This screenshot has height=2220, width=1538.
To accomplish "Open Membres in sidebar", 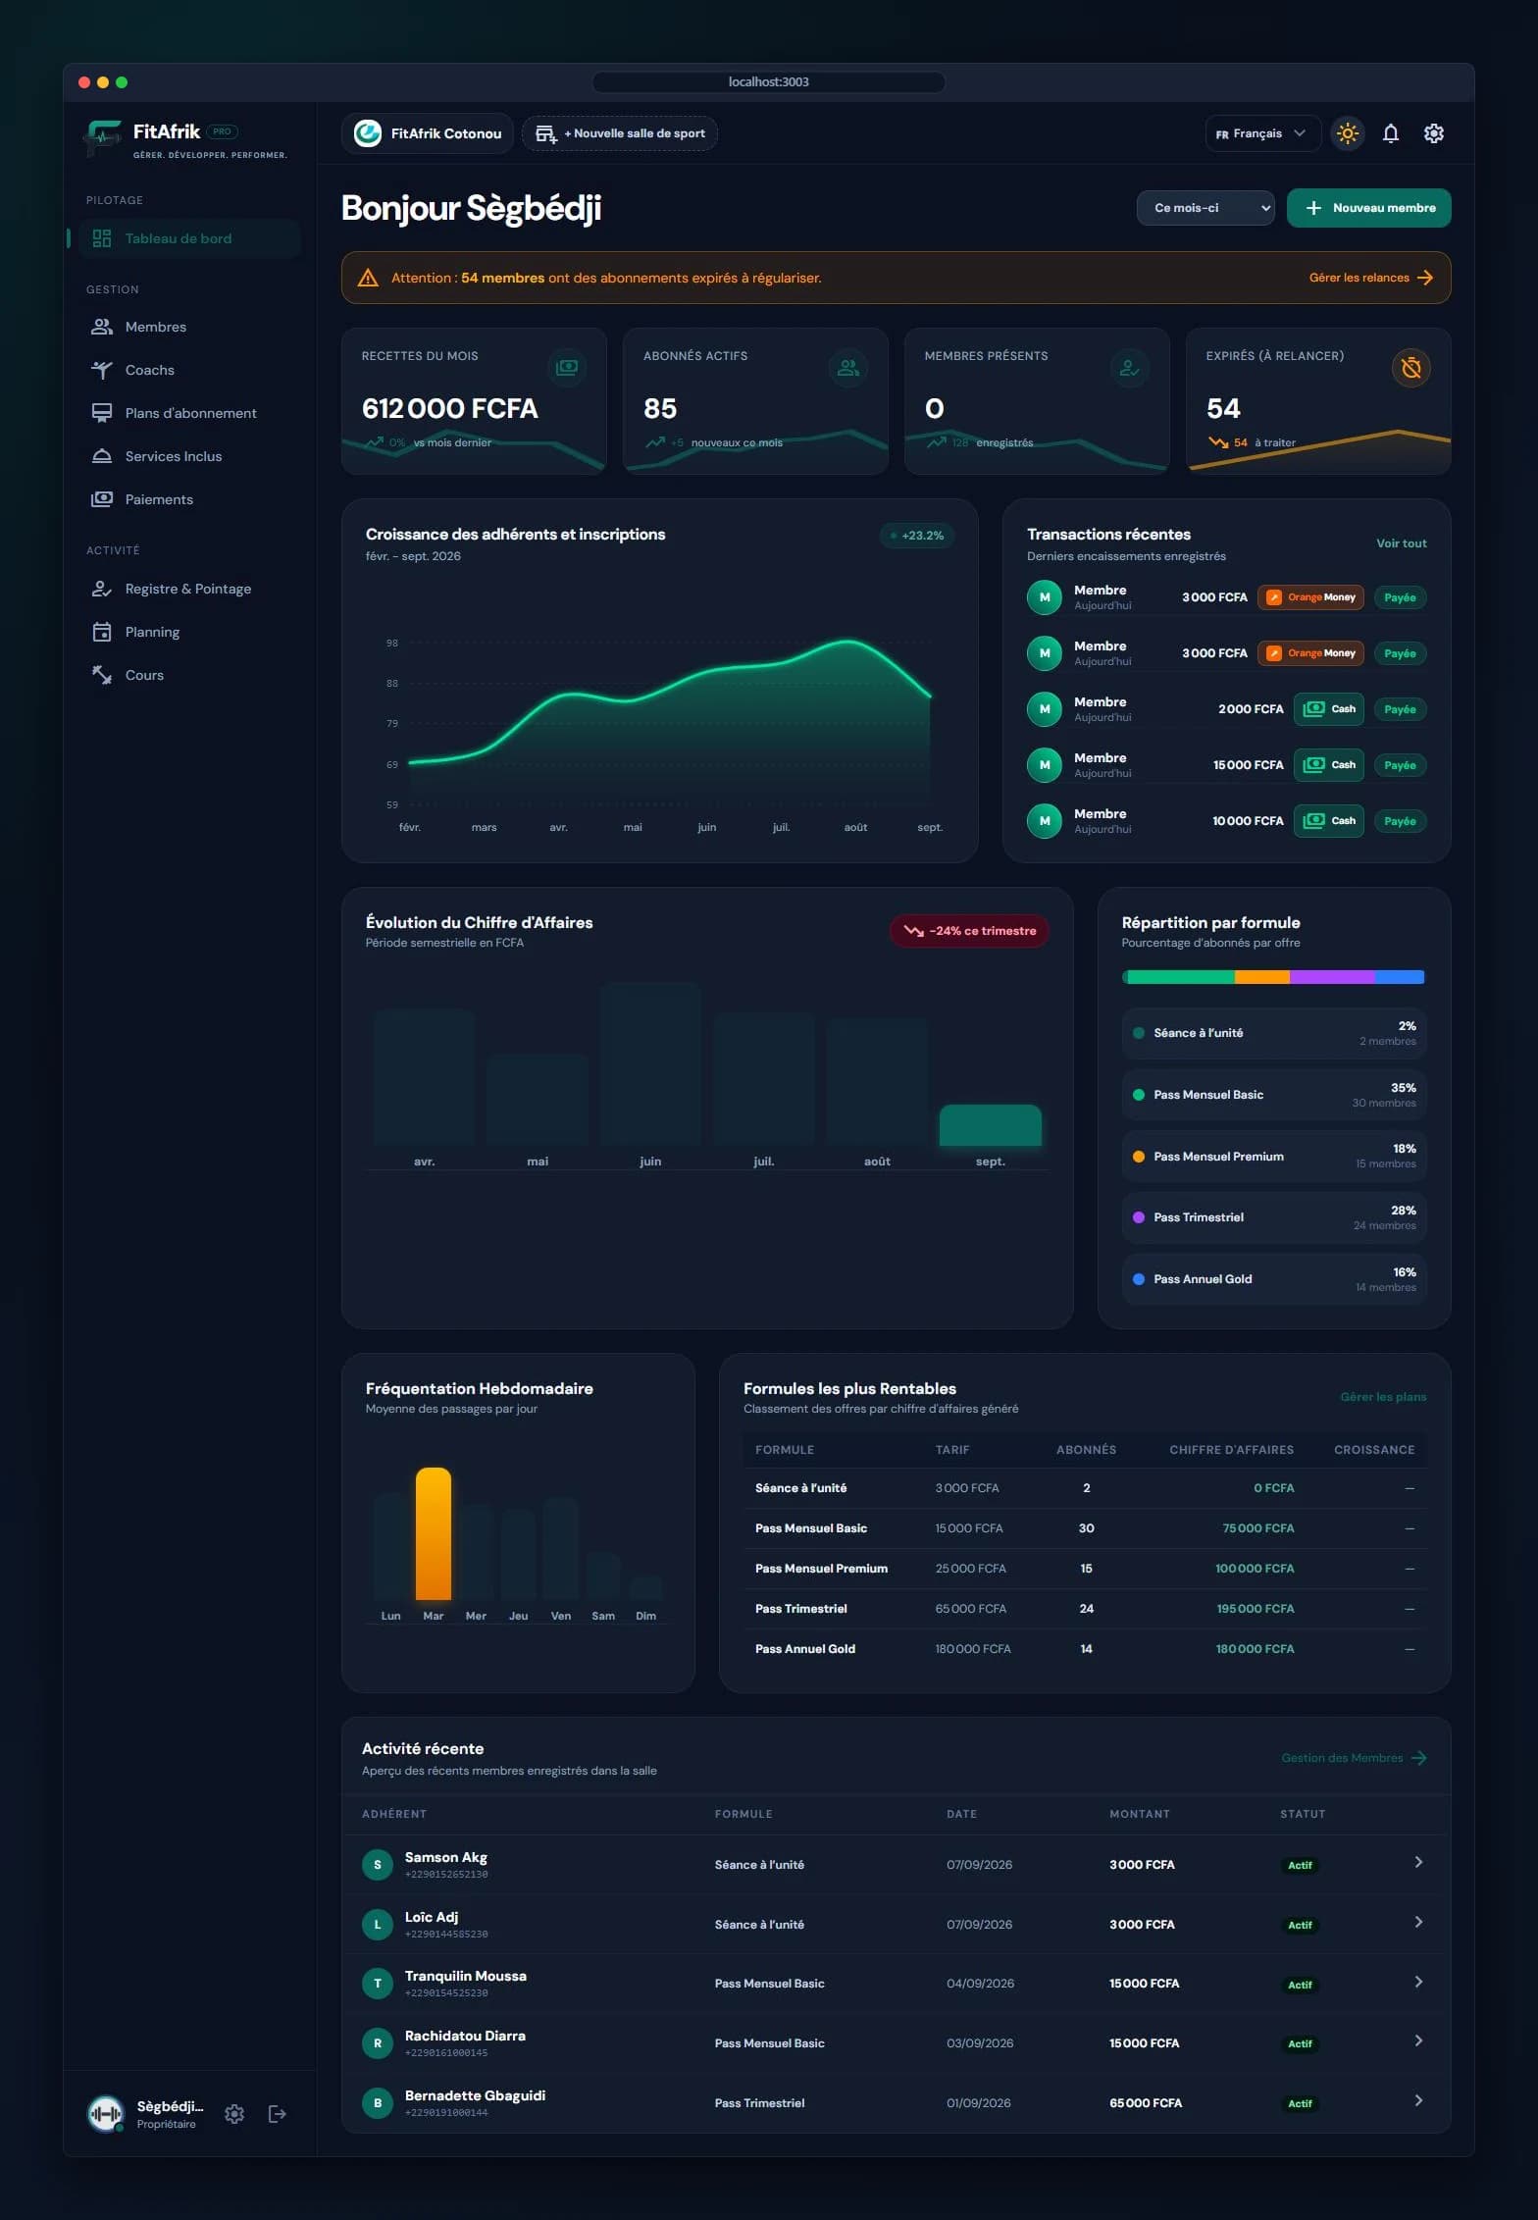I will click(x=189, y=327).
